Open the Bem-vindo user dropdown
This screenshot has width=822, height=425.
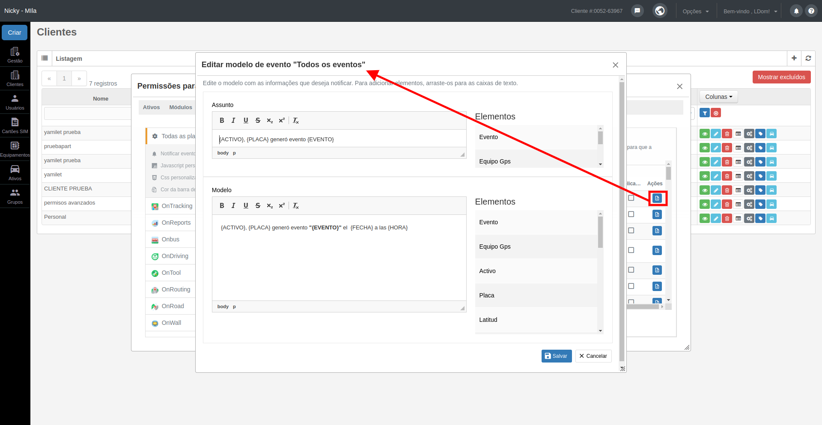coord(750,12)
